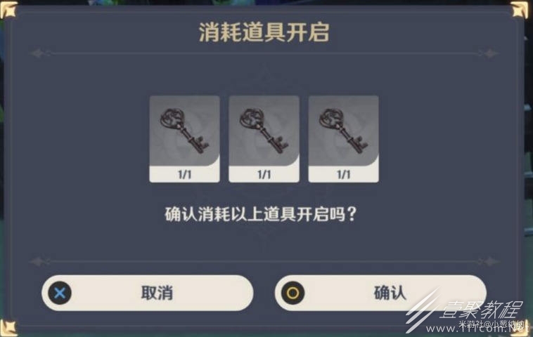This screenshot has width=533, height=337.
Task: Click the 1/1 count under left key
Action: coord(184,175)
